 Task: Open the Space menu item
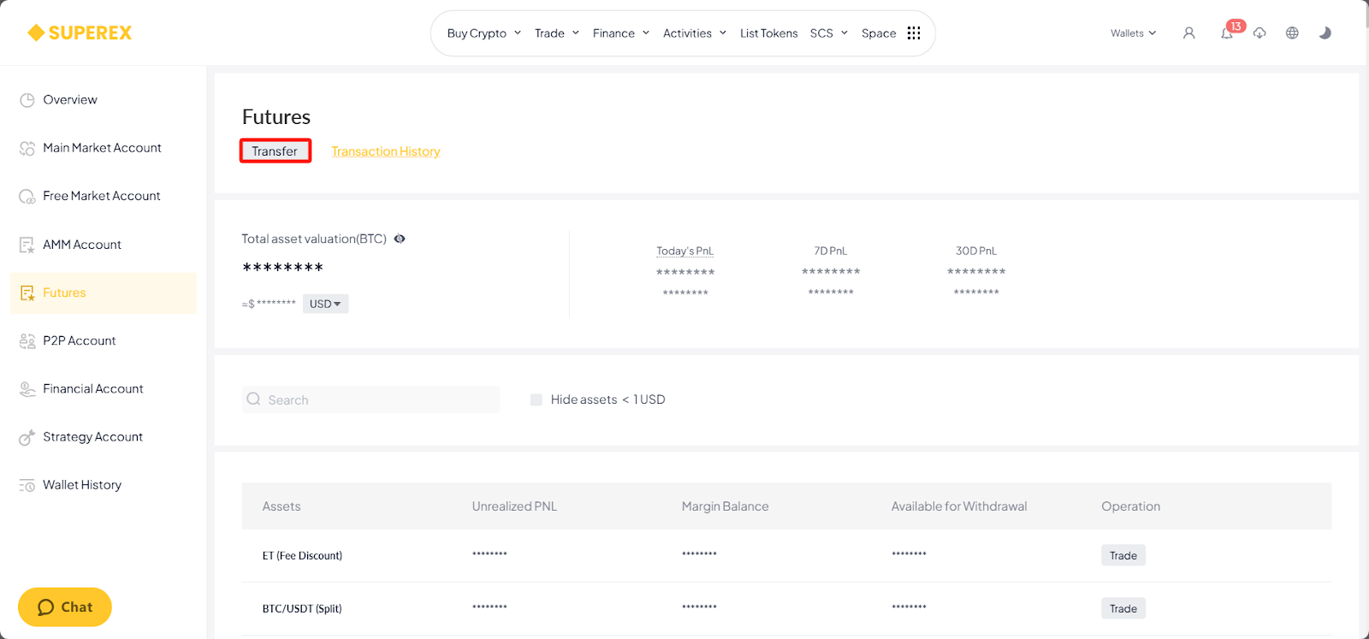pos(879,33)
